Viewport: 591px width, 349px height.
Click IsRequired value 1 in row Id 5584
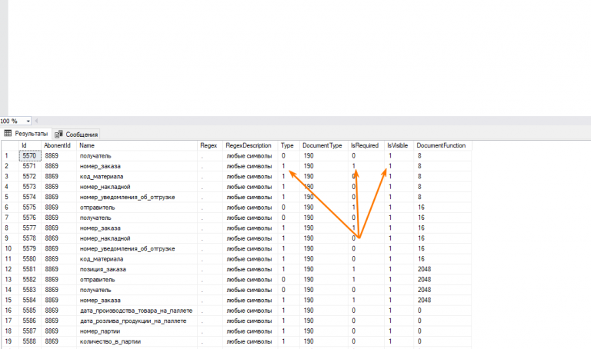(366, 300)
